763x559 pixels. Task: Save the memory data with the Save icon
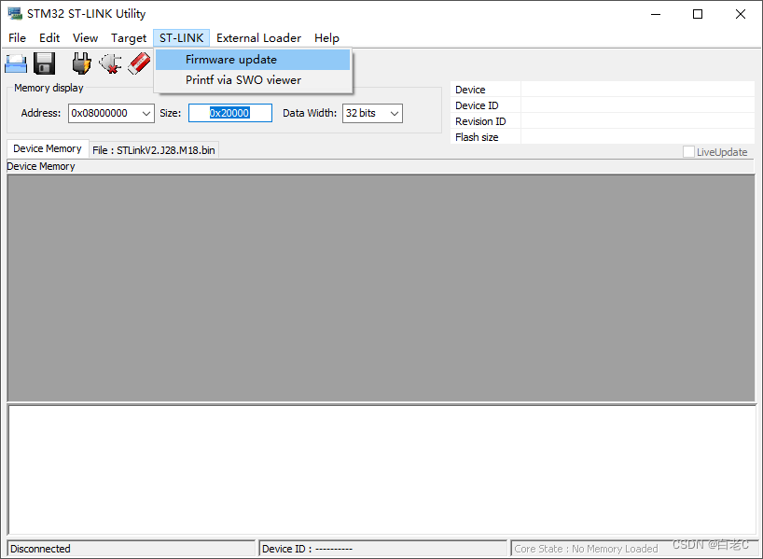point(43,63)
